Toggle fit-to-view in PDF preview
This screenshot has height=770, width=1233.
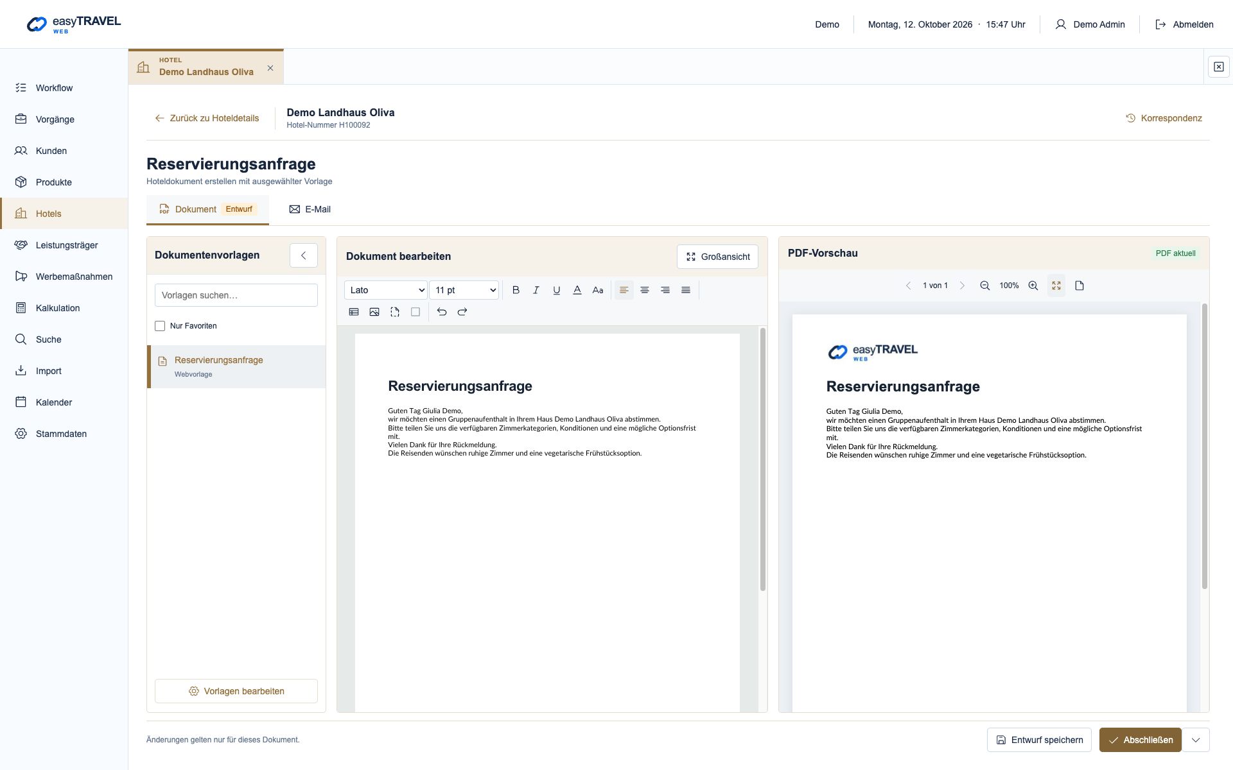(1056, 286)
